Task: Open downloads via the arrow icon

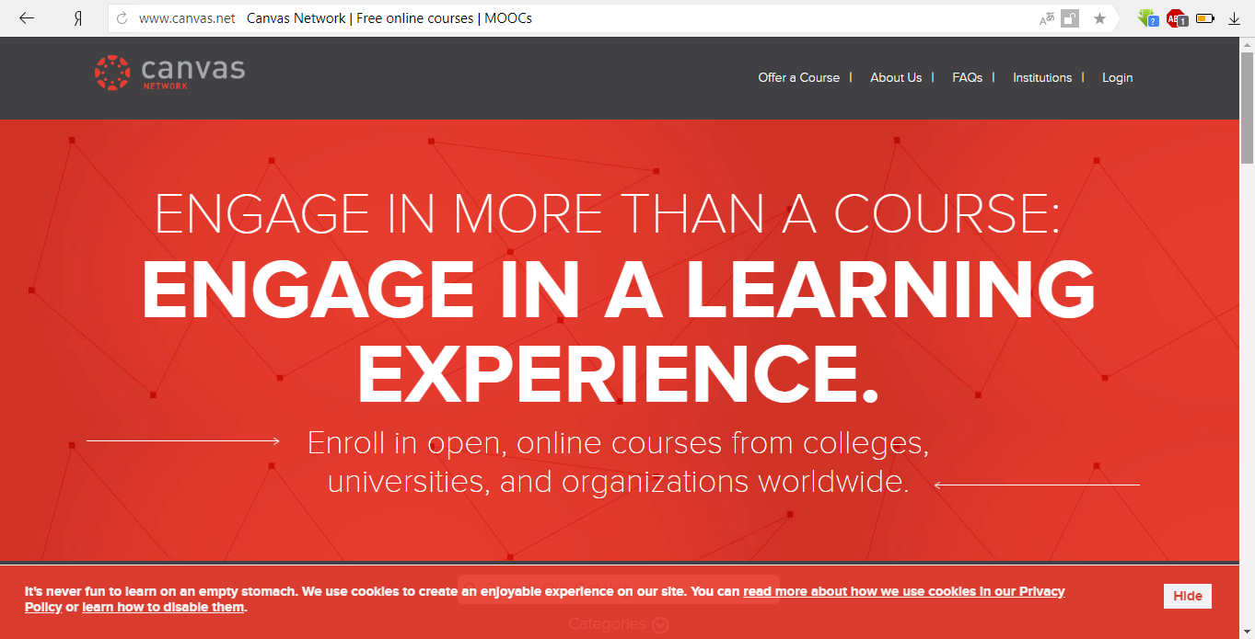Action: point(1234,17)
